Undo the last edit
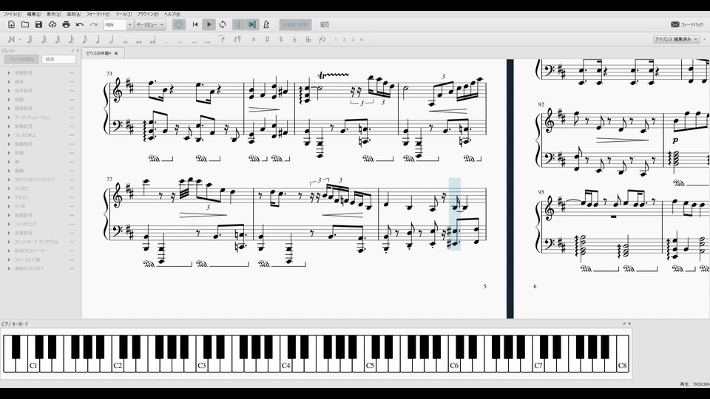Viewport: 710px width, 399px height. pyautogui.click(x=80, y=24)
